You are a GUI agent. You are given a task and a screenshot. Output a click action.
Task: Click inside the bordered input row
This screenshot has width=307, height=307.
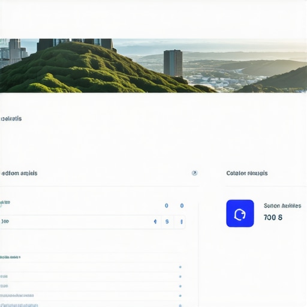(92, 222)
